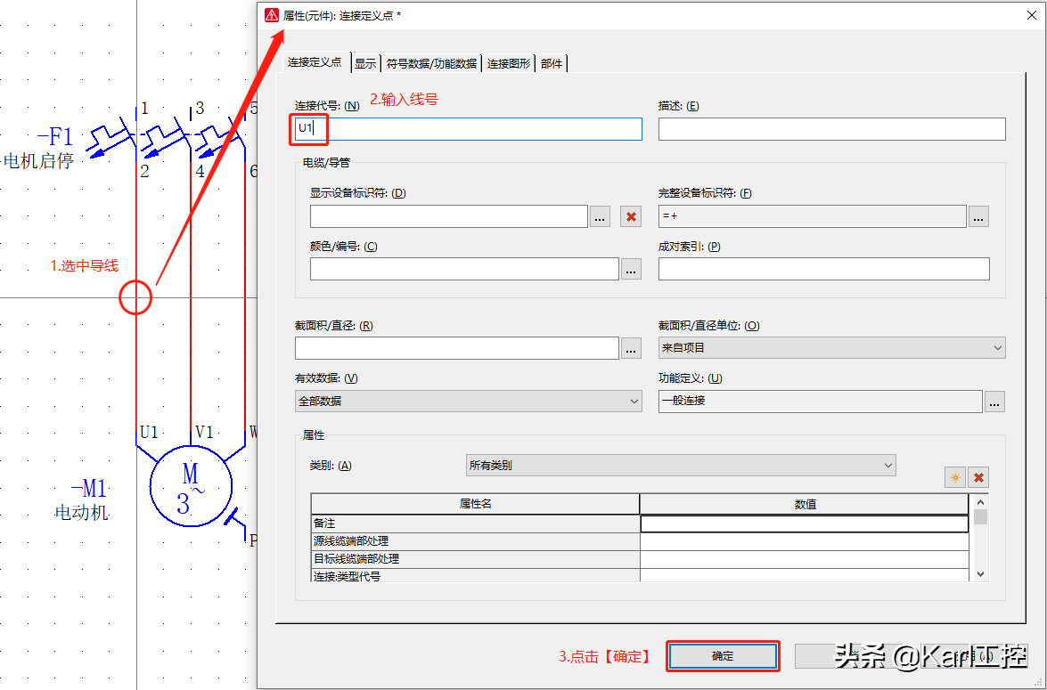
Task: Click the 备注 value cell
Action: click(804, 524)
